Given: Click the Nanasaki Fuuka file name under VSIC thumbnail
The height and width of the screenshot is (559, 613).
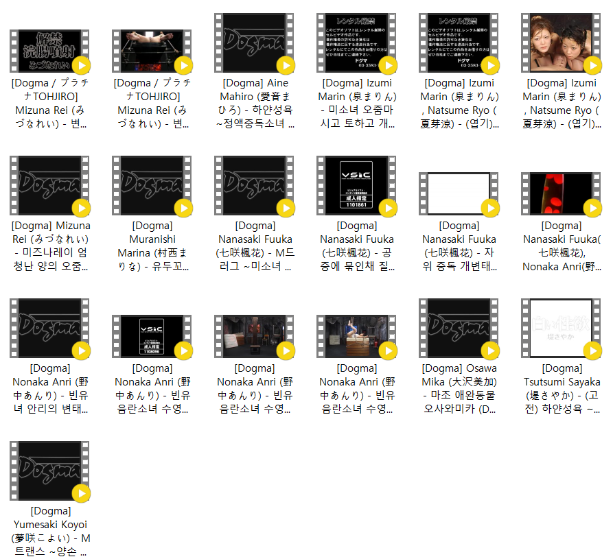Looking at the screenshot, I should [x=358, y=246].
